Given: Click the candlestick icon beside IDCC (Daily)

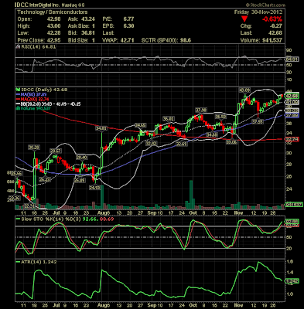Looking at the screenshot, I should [x=18, y=90].
